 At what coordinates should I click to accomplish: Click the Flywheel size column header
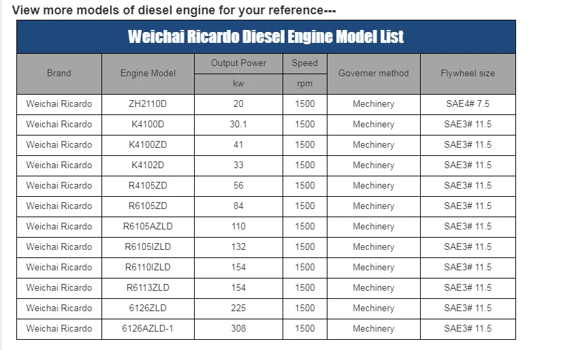[x=468, y=74]
